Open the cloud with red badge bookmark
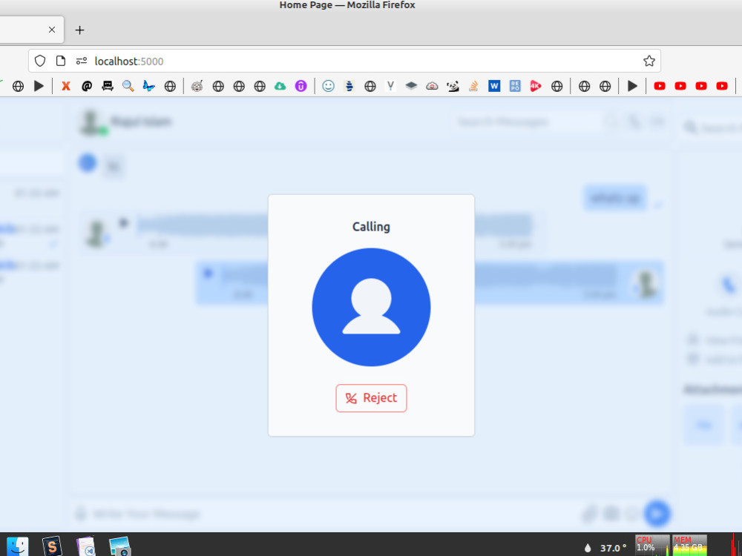Image resolution: width=742 pixels, height=556 pixels. 432,86
